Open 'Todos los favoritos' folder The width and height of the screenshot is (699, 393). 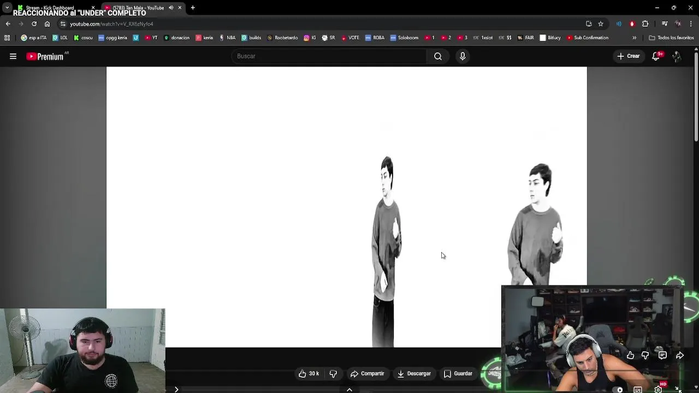pyautogui.click(x=671, y=38)
